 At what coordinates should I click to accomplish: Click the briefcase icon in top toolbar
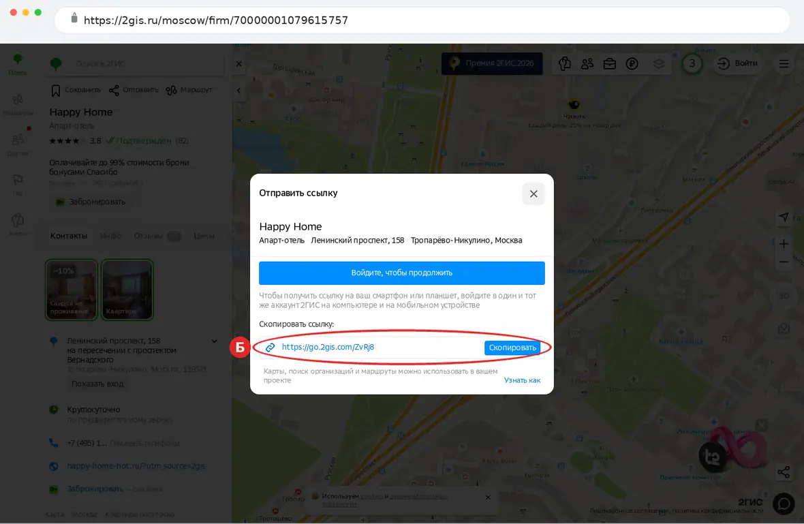click(x=610, y=63)
